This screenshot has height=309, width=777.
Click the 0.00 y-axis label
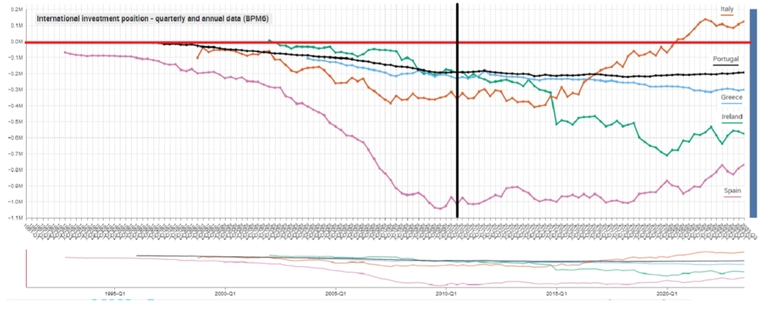(x=17, y=42)
